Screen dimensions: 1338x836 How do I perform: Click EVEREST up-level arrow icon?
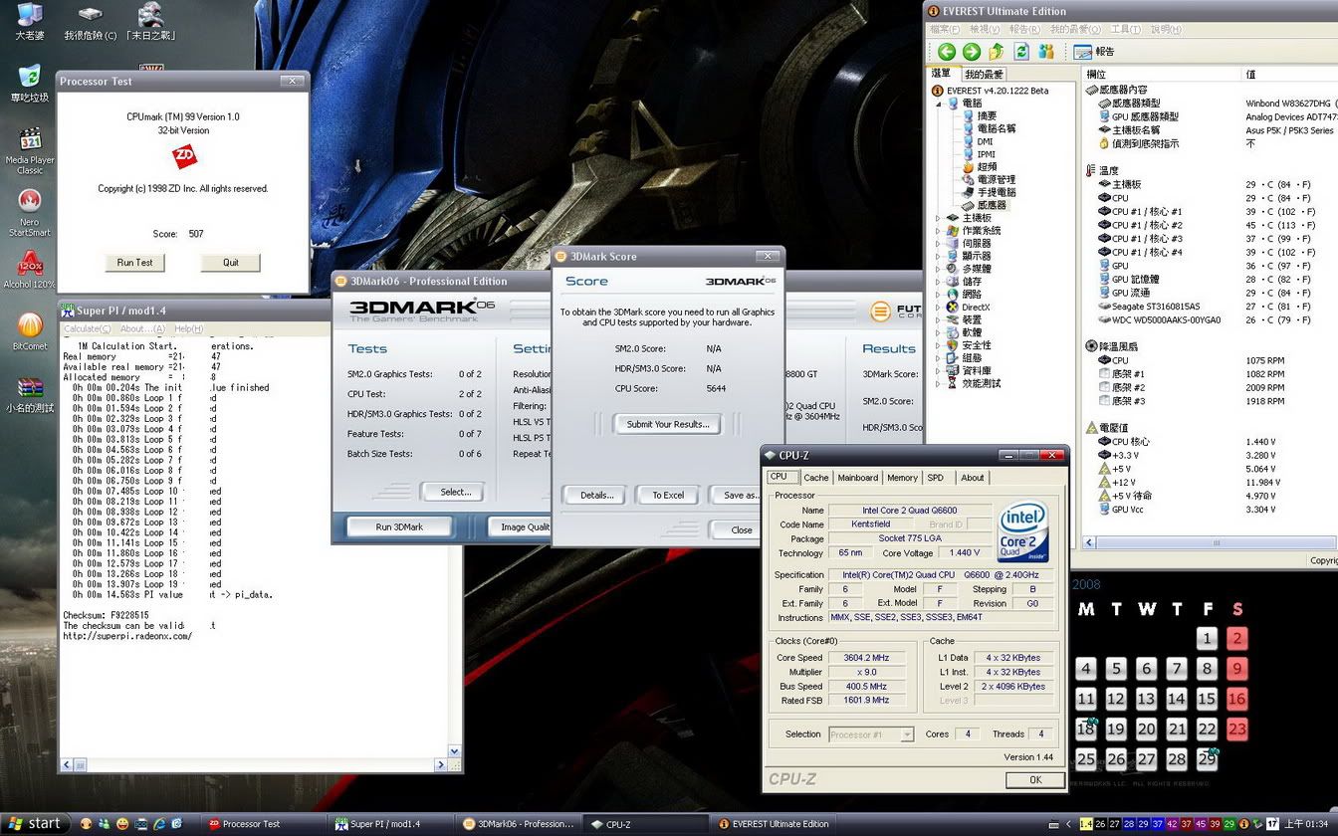click(x=997, y=51)
